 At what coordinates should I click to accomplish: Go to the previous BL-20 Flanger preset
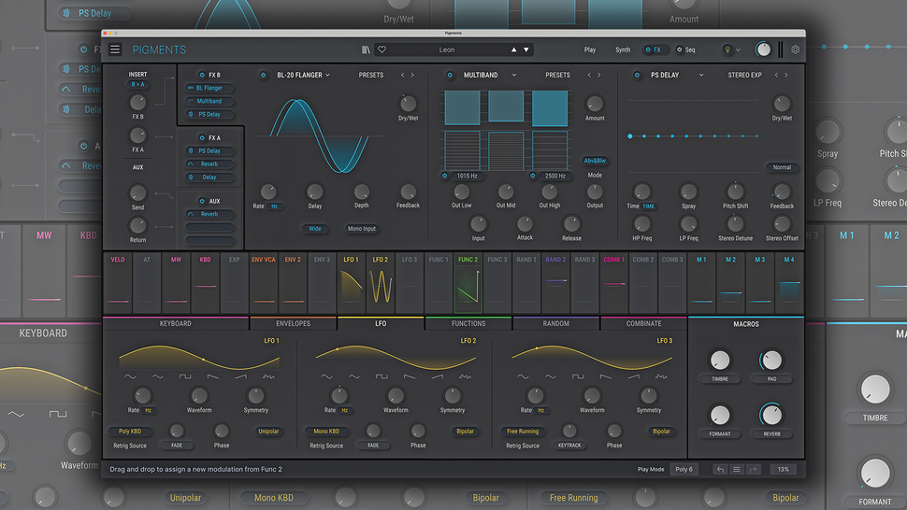(403, 75)
